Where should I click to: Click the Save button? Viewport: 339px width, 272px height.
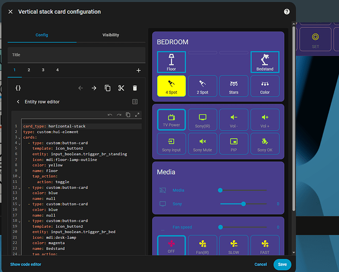282,264
